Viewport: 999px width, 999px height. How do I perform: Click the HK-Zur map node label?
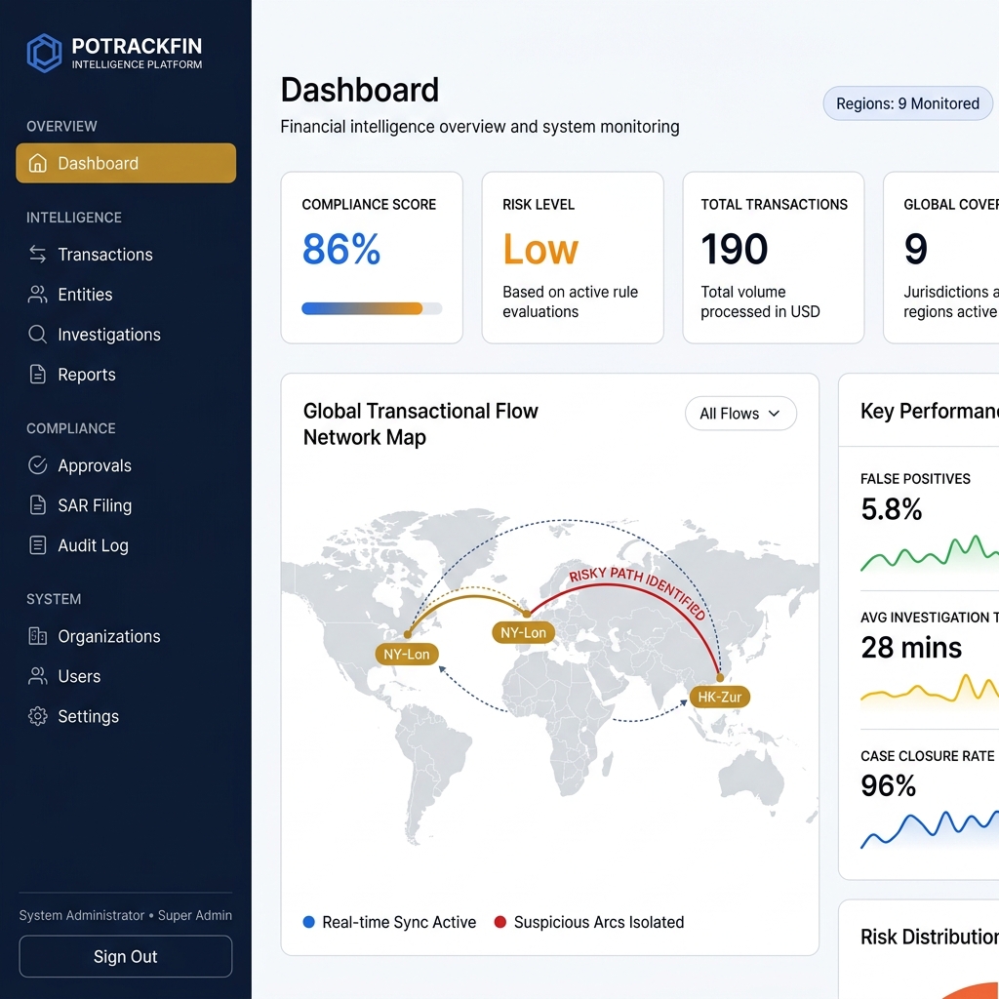[719, 697]
